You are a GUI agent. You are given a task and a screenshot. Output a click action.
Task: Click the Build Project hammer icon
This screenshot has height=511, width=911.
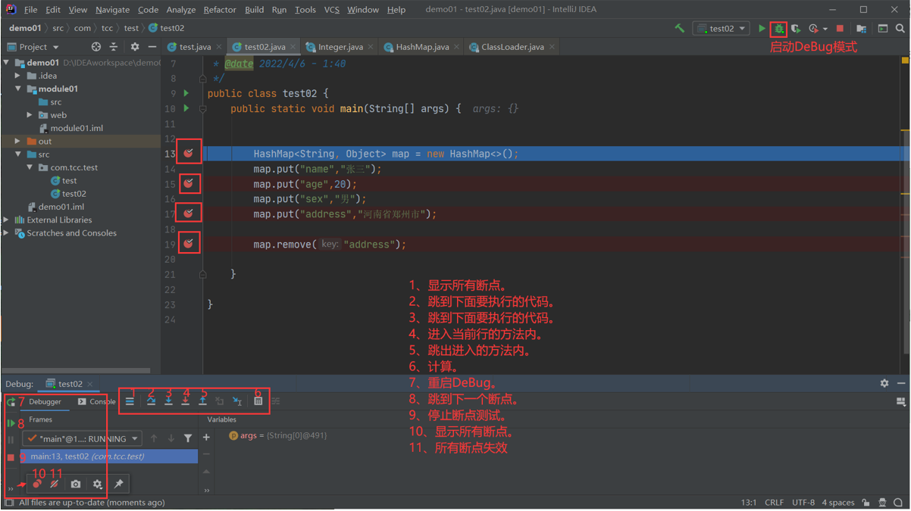pos(679,28)
